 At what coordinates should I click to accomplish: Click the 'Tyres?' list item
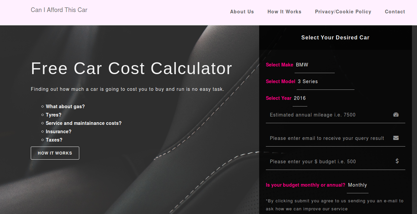coord(54,115)
